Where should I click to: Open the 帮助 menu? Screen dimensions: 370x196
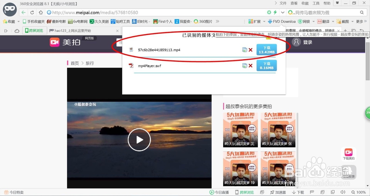point(327,3)
